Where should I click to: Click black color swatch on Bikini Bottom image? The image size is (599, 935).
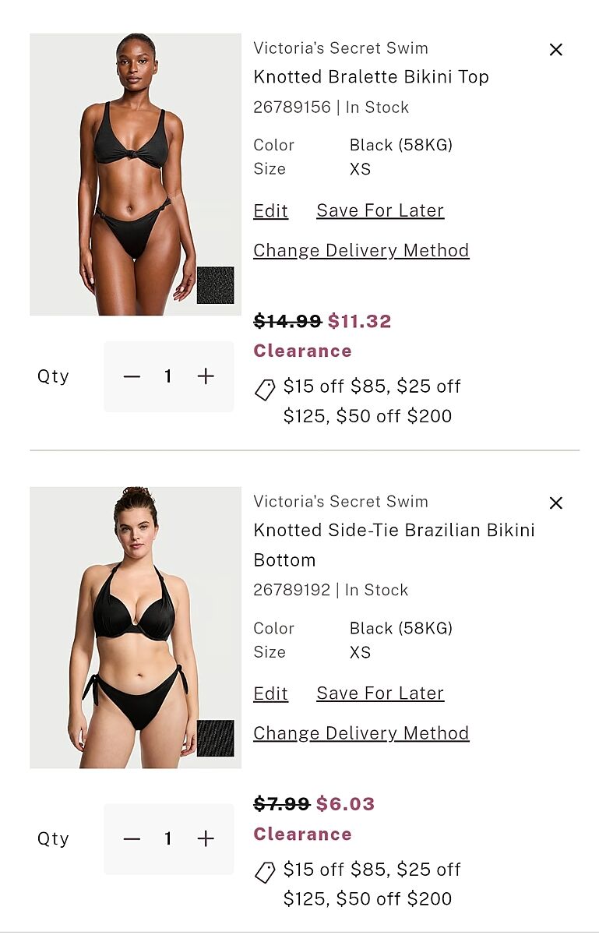tap(215, 738)
